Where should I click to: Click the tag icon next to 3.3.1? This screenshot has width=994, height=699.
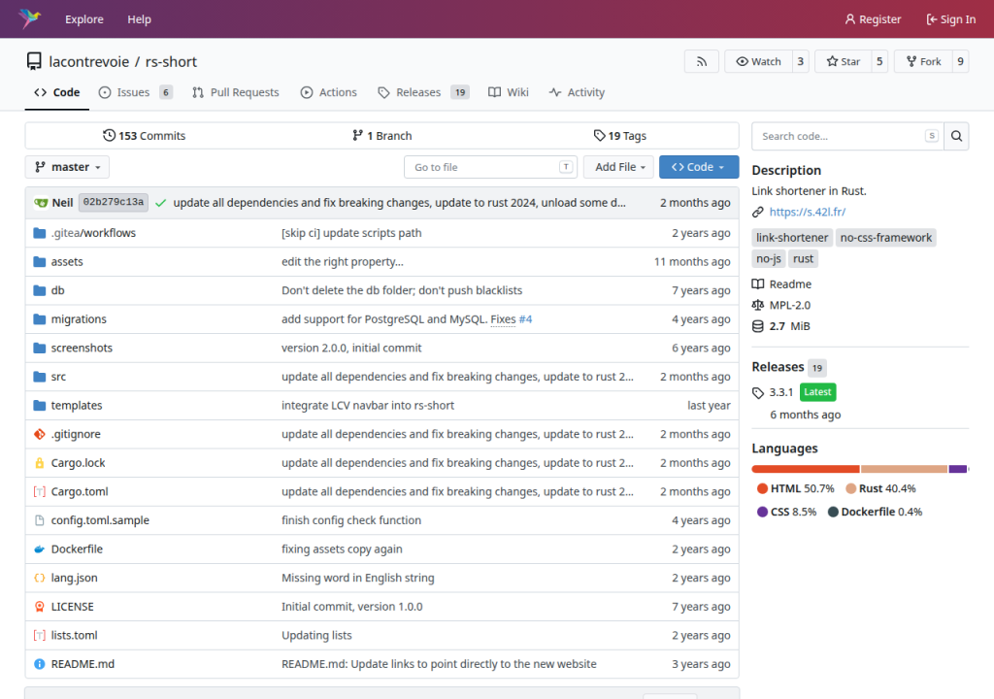coord(757,392)
